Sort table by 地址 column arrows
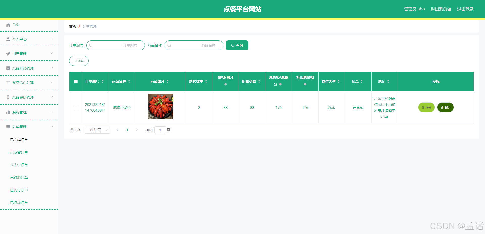485x234 pixels. [x=388, y=81]
